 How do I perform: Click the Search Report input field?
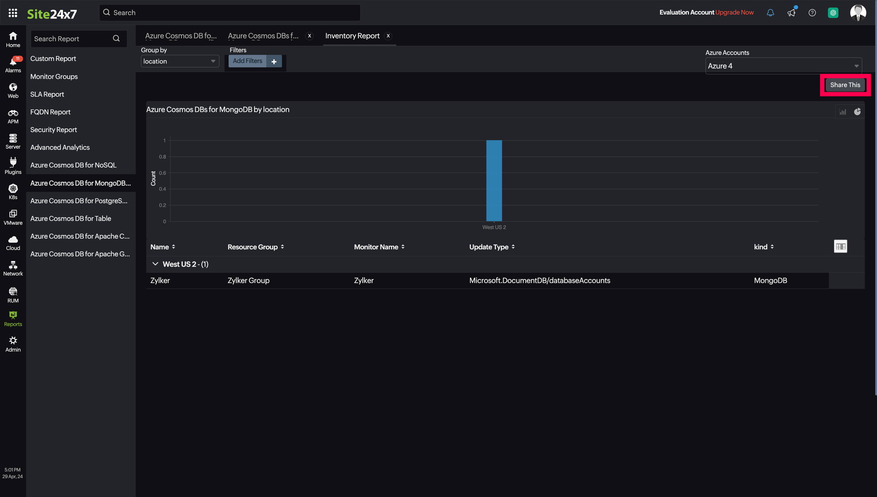point(68,39)
